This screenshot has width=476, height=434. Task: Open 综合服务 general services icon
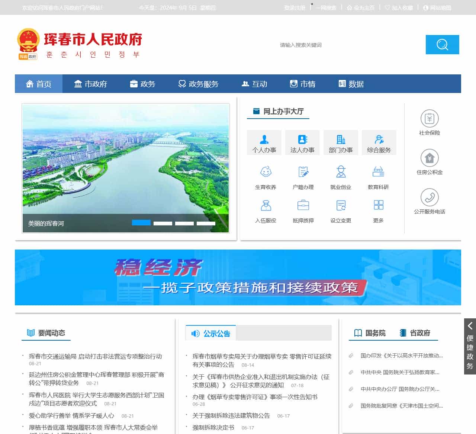click(379, 142)
